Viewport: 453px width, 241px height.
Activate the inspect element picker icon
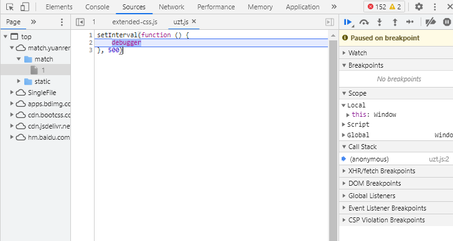(x=10, y=7)
